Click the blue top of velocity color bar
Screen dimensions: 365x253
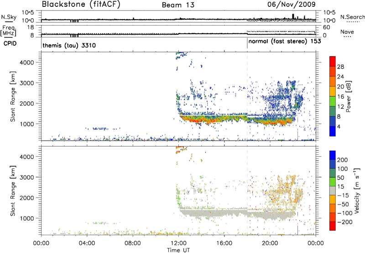pyautogui.click(x=333, y=155)
